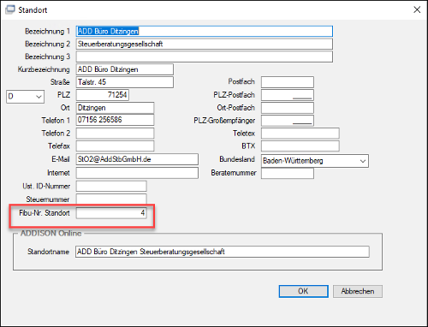Click the Standortname label
The width and height of the screenshot is (428, 327).
click(x=48, y=252)
